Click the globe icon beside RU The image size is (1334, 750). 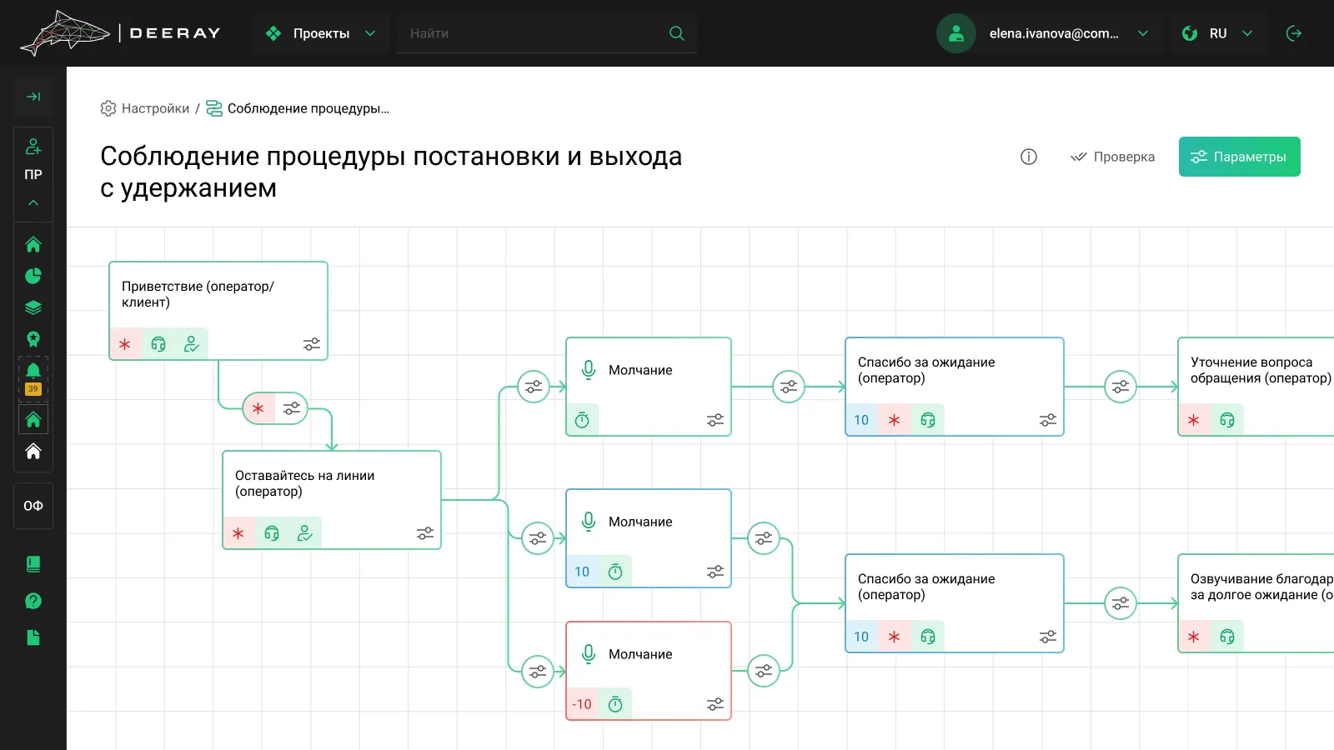(1190, 33)
